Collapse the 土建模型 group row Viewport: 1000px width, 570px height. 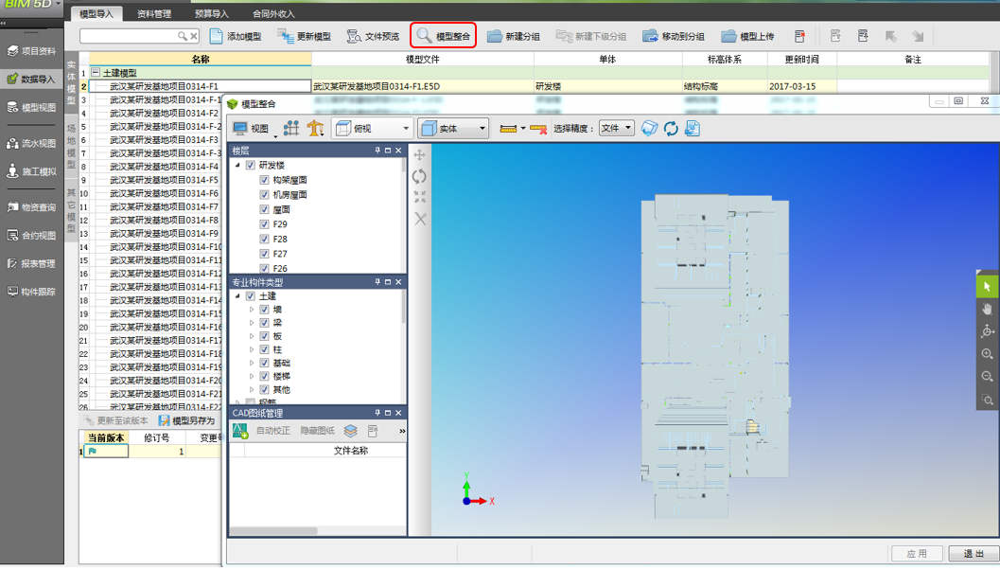tap(95, 73)
